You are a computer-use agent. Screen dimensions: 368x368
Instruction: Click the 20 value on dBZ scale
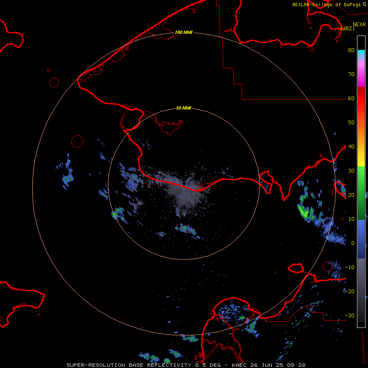pos(351,195)
